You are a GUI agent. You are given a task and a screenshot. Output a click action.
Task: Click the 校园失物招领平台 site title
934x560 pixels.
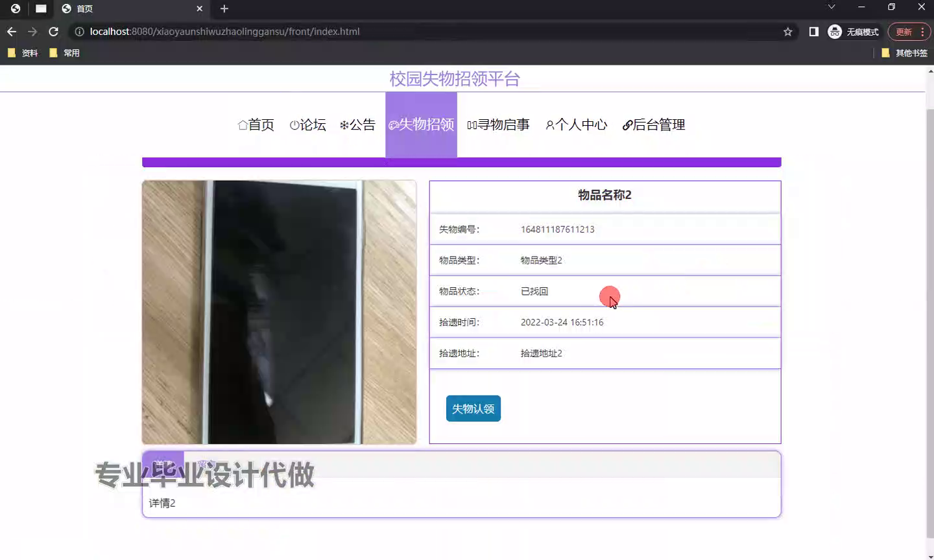click(455, 79)
